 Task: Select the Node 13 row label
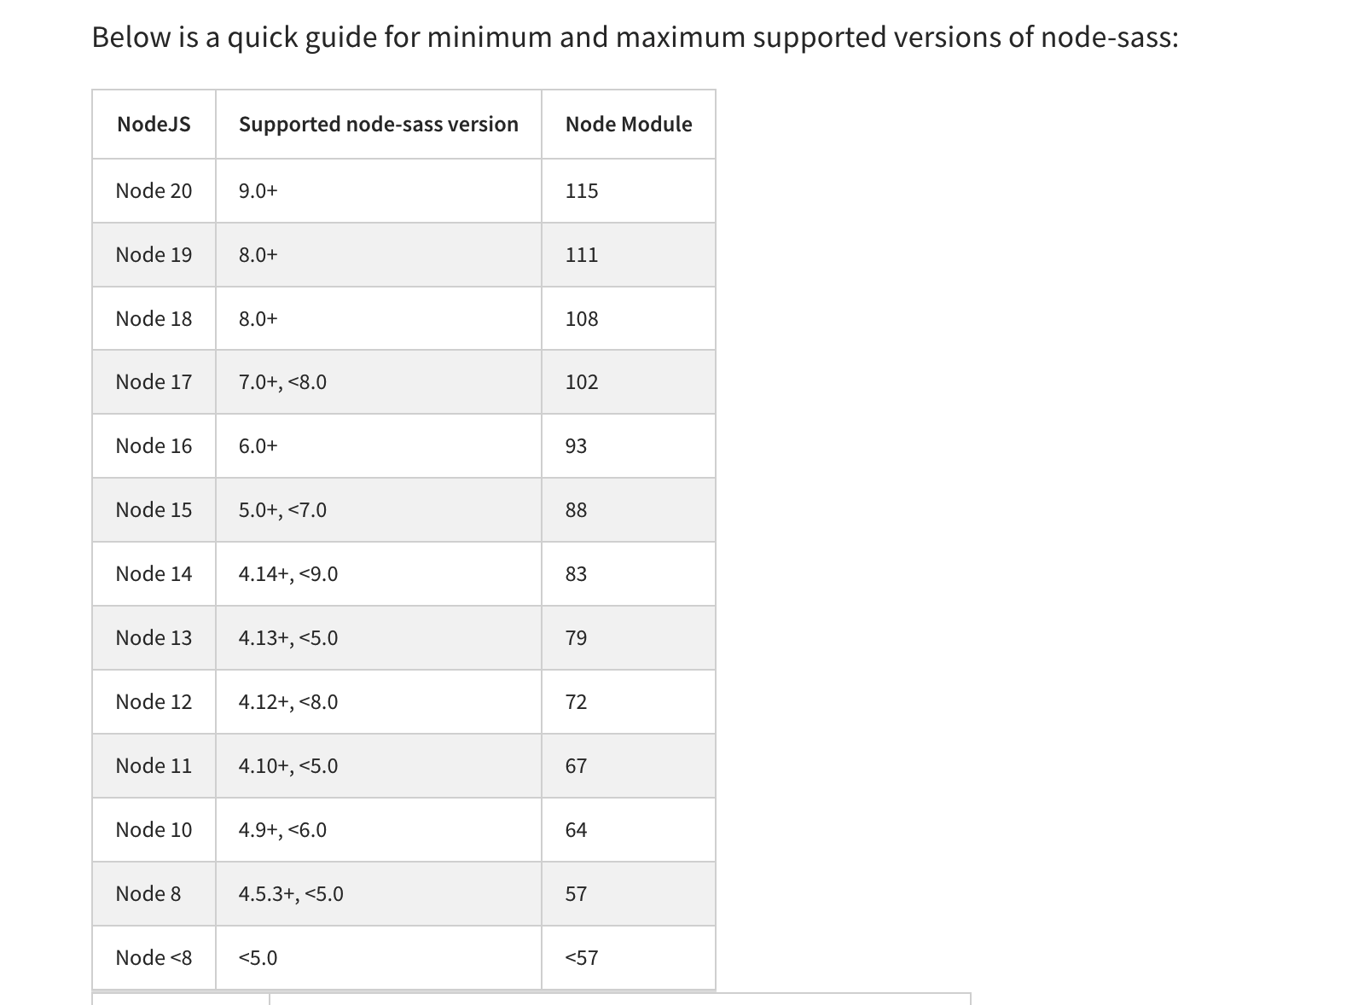pyautogui.click(x=154, y=638)
